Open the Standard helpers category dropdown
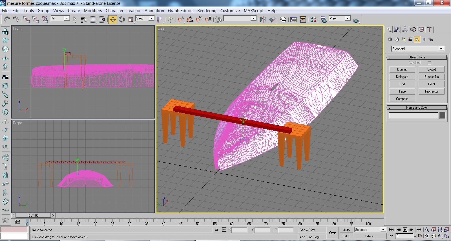 click(x=418, y=49)
